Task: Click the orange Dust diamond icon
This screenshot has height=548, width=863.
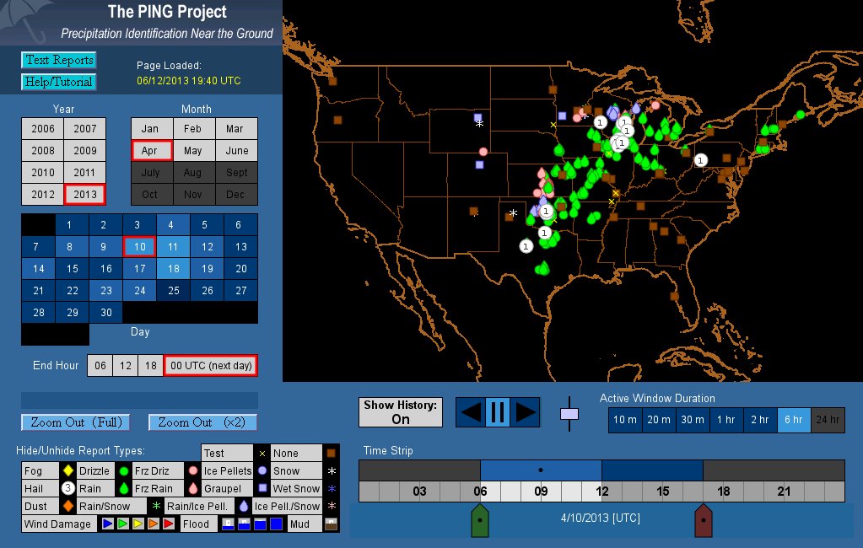Action: tap(67, 507)
